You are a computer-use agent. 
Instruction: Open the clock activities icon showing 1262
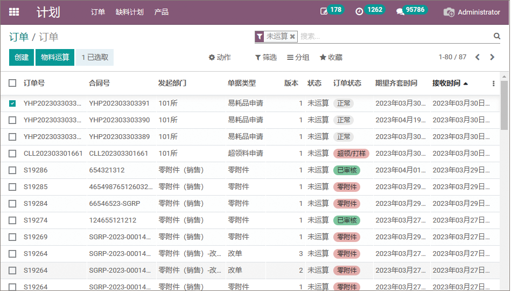point(359,11)
